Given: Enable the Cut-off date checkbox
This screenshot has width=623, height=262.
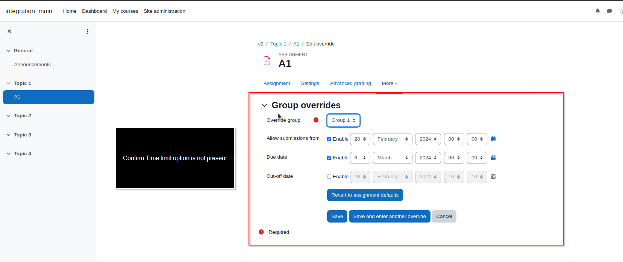Looking at the screenshot, I should click(329, 177).
